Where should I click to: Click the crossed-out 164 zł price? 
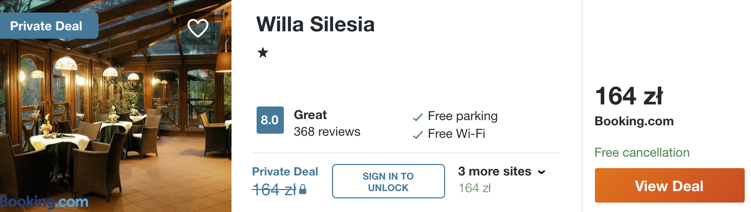(274, 190)
